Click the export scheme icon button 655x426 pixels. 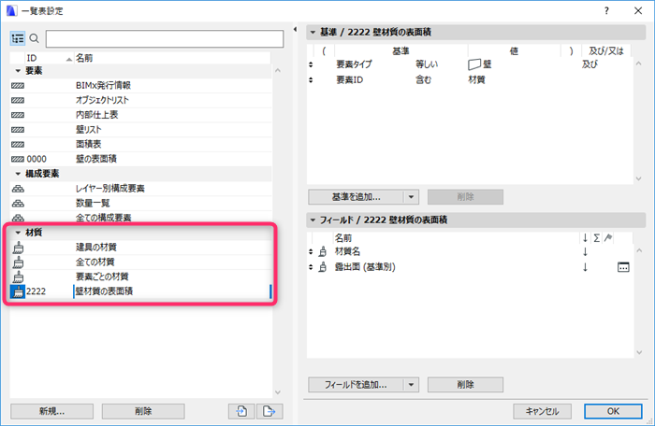click(x=269, y=411)
